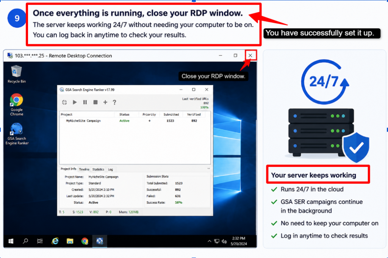The width and height of the screenshot is (388, 258).
Task: Expand the hidden tray icons chevron
Action: 209,241
